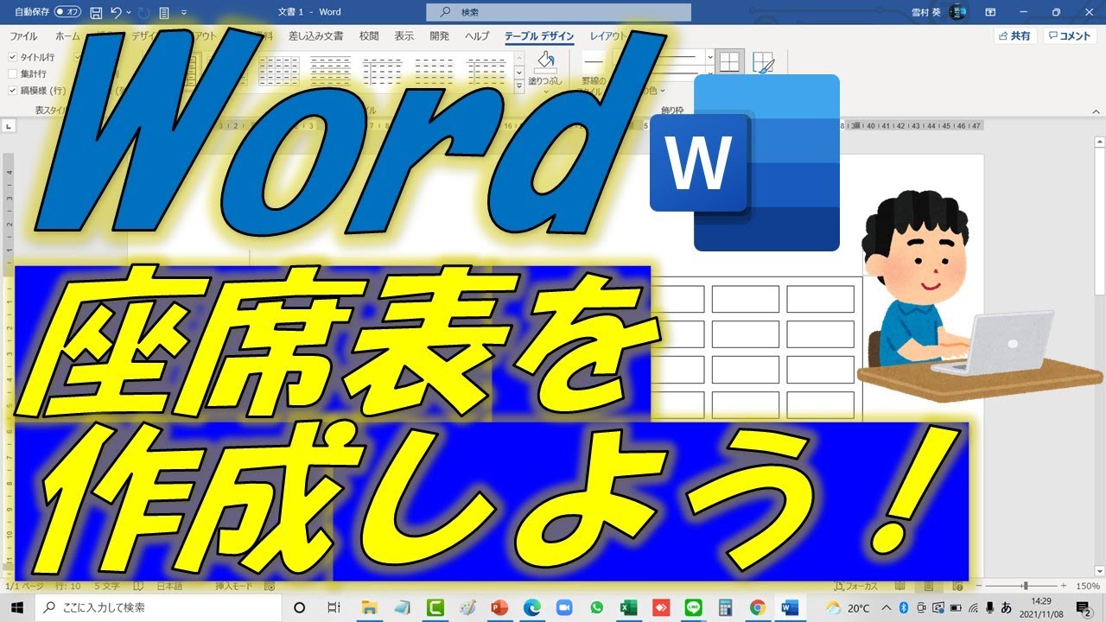The height and width of the screenshot is (622, 1106).
Task: Uncheck the 縞模様 (行) checkbox
Action: pyautogui.click(x=12, y=90)
